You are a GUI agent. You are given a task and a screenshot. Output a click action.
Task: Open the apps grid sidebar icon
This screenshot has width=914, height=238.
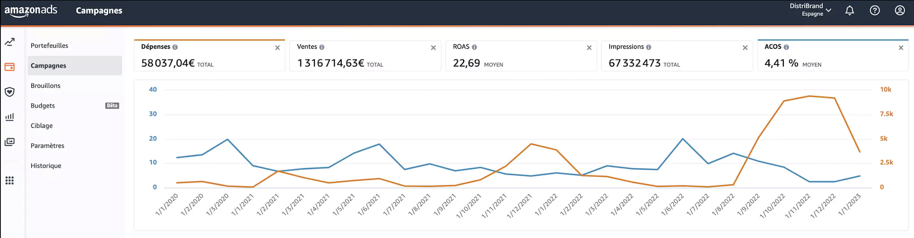point(10,180)
